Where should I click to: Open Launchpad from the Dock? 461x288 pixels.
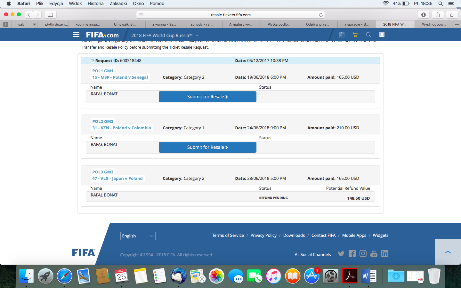(45, 276)
